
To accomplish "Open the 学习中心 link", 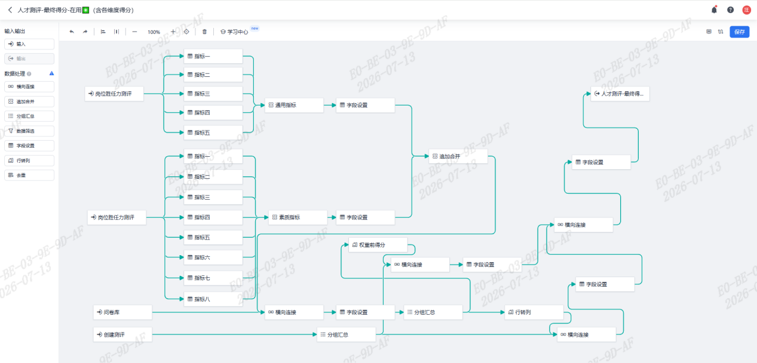I will (234, 32).
